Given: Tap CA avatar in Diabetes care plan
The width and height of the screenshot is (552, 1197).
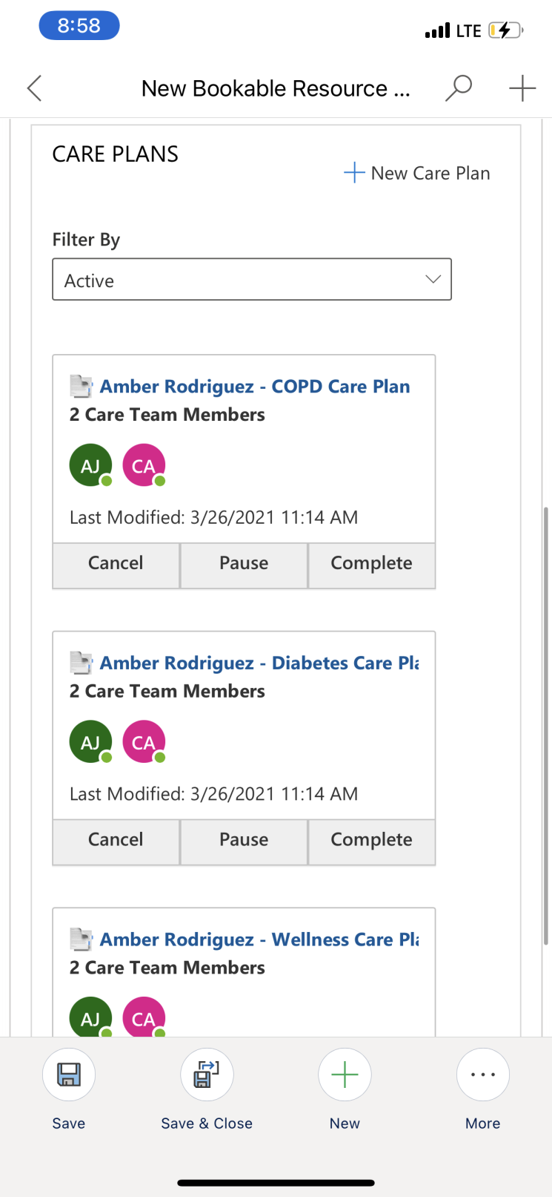Looking at the screenshot, I should (144, 742).
